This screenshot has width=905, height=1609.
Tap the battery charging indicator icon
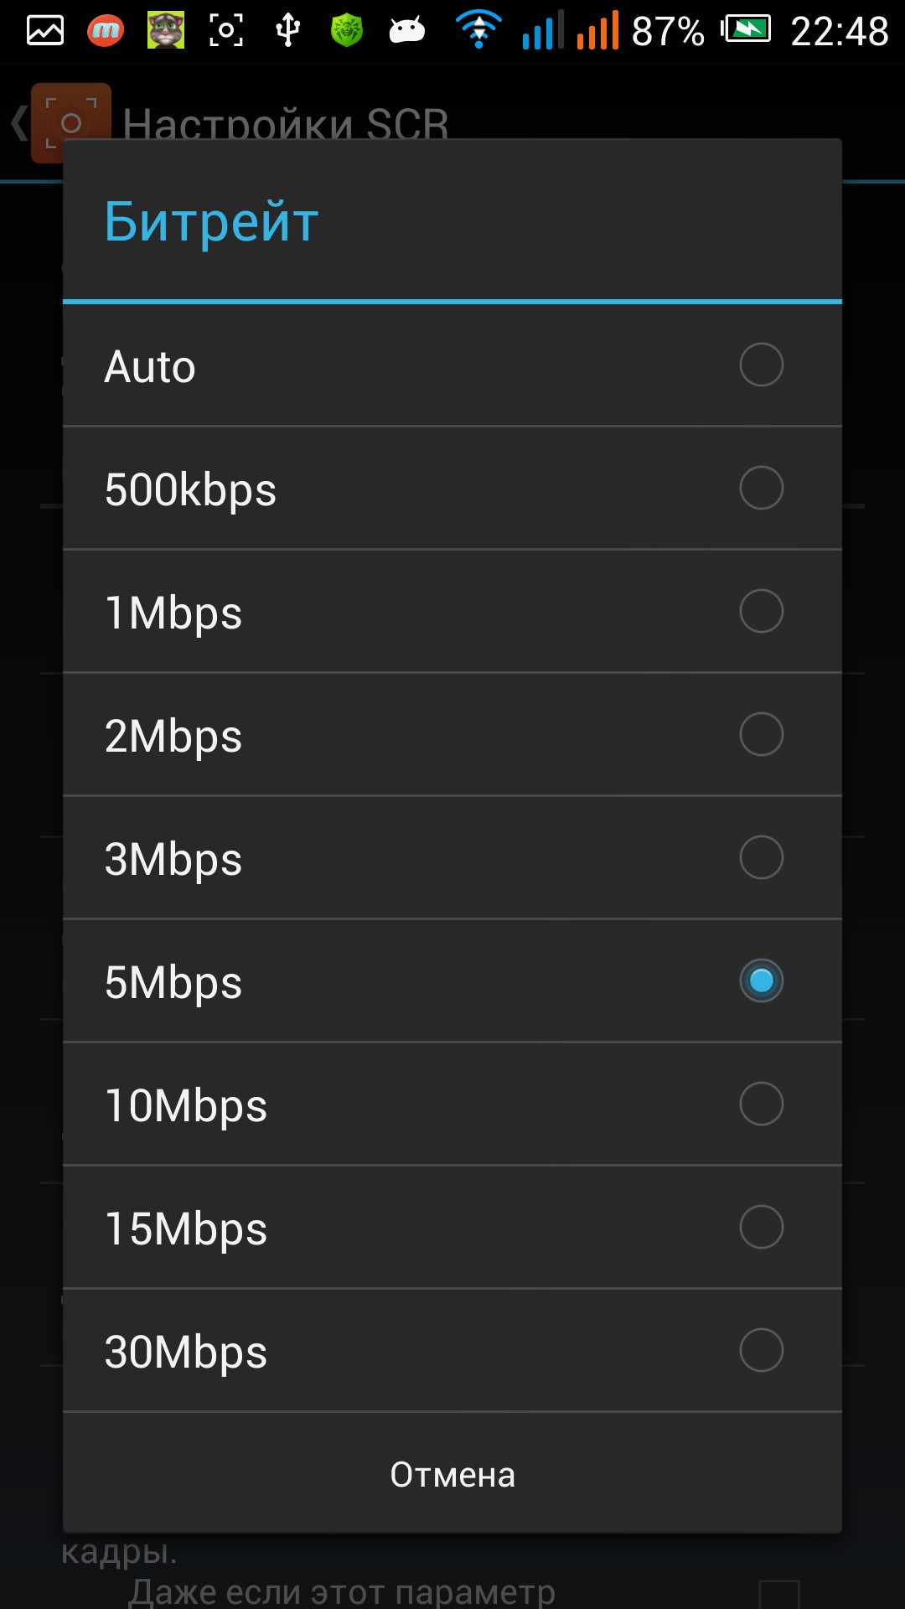[x=747, y=31]
